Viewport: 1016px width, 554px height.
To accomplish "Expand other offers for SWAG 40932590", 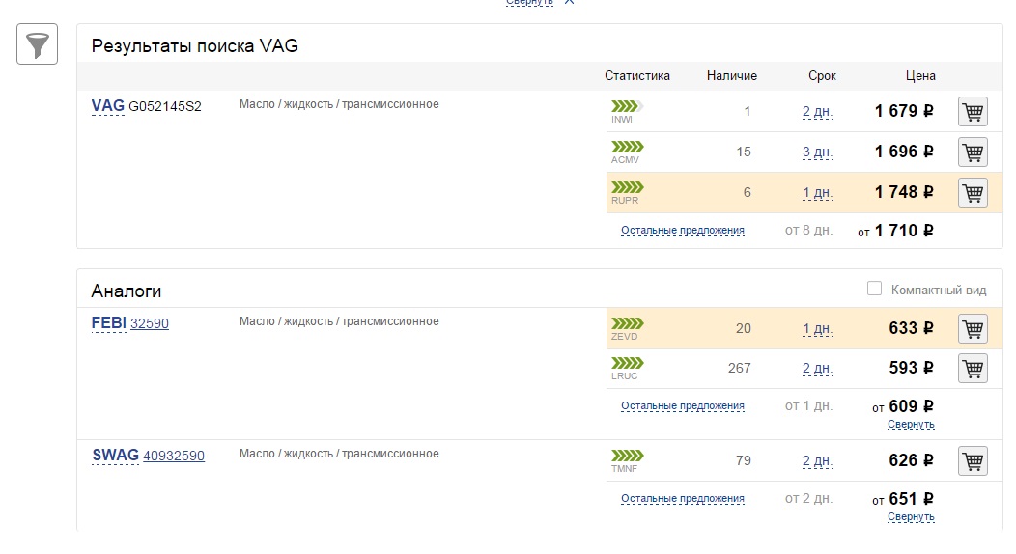I will pyautogui.click(x=682, y=498).
